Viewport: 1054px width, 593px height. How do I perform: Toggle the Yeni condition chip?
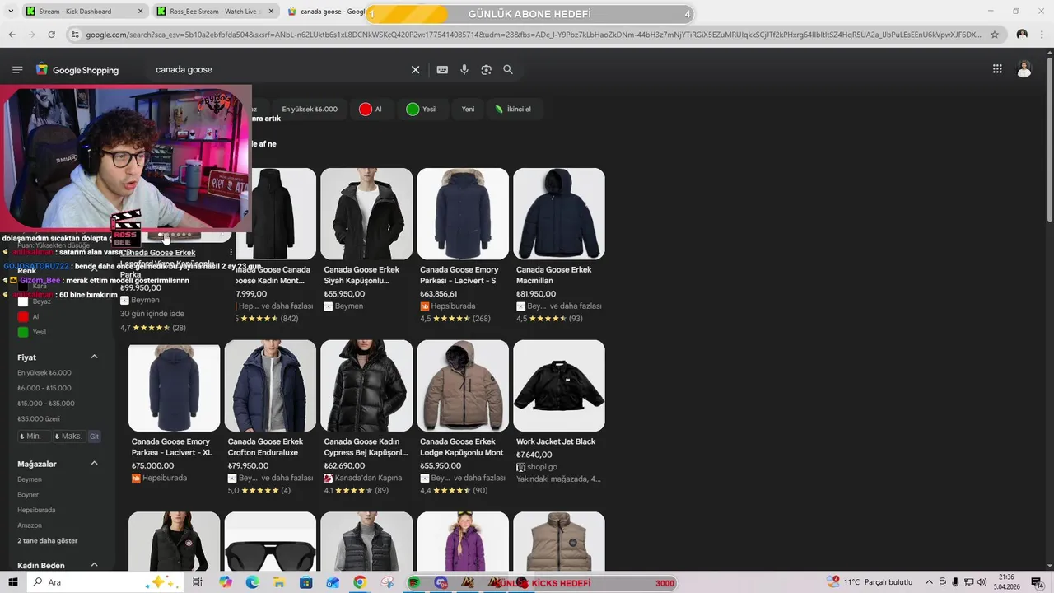[x=468, y=109]
